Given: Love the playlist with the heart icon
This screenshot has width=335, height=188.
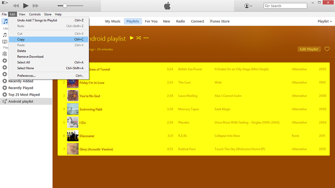Looking at the screenshot, I should point(327,49).
